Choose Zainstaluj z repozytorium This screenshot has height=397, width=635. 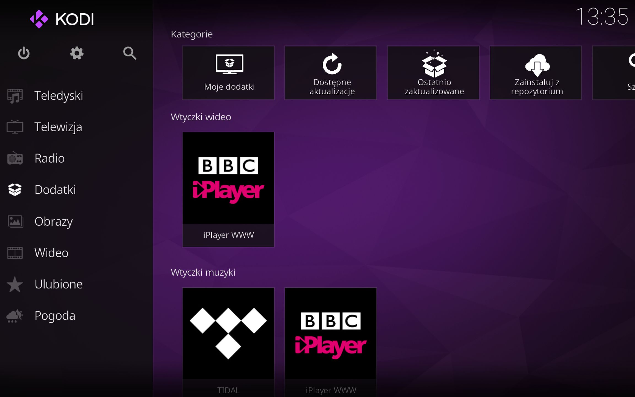click(536, 73)
